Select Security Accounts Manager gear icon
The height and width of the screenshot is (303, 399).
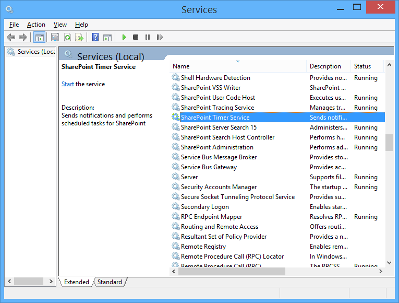pos(175,187)
